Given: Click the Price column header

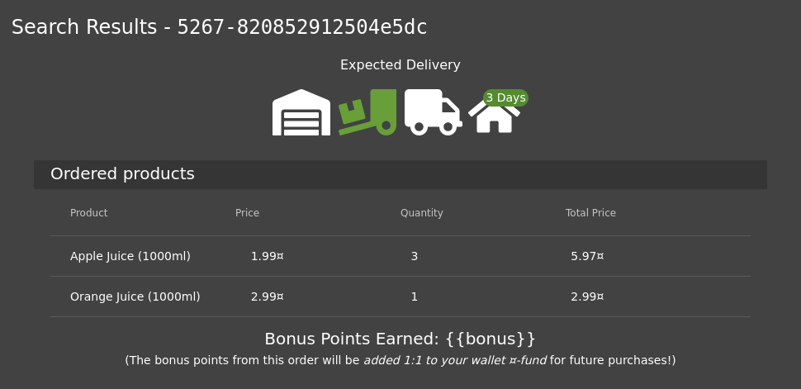Looking at the screenshot, I should point(247,212).
